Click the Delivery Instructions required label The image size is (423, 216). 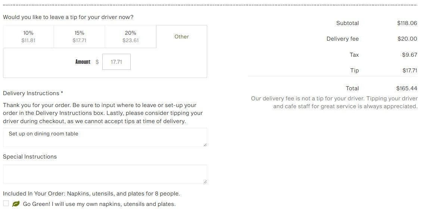pos(33,93)
